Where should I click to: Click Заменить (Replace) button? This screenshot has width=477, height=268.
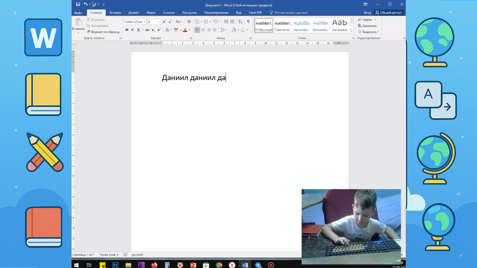tap(367, 26)
